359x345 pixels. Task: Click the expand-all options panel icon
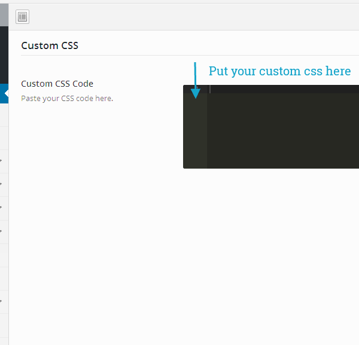click(22, 17)
